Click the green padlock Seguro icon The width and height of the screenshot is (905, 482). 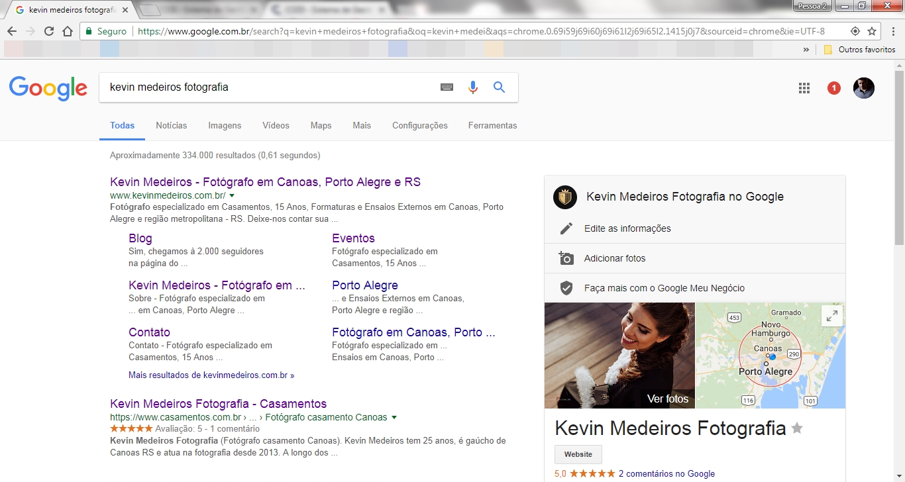89,31
